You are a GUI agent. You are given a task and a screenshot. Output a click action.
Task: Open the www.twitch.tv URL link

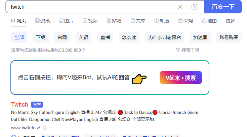pos(26,128)
